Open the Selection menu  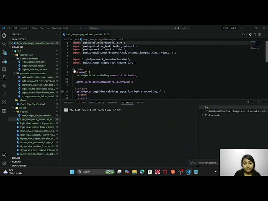tap(25, 28)
